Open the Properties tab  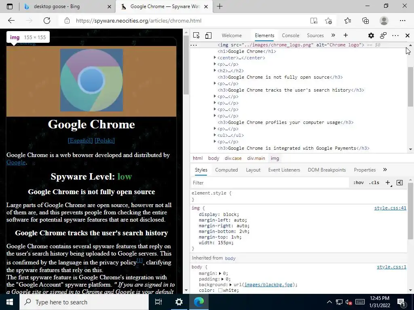(365, 170)
